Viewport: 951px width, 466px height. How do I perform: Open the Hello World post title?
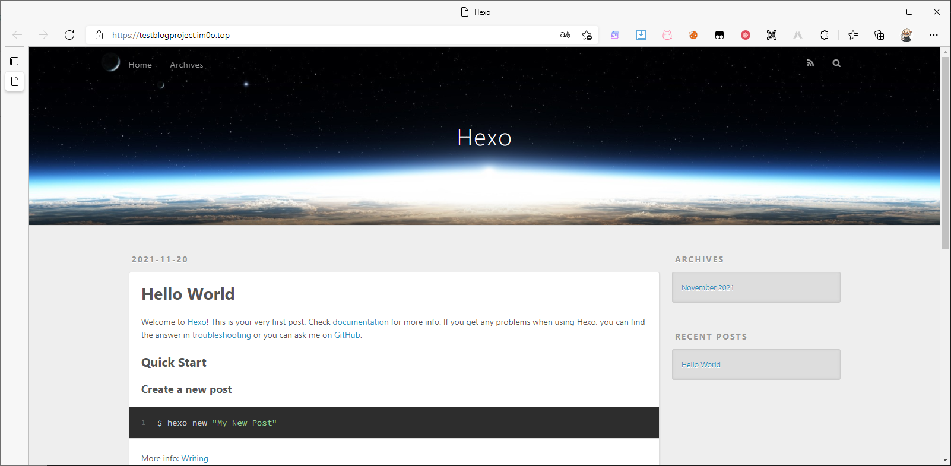[188, 294]
